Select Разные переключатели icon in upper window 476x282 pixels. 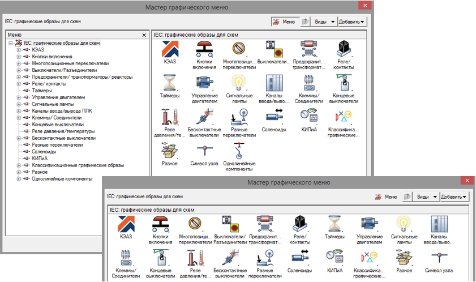point(239,117)
